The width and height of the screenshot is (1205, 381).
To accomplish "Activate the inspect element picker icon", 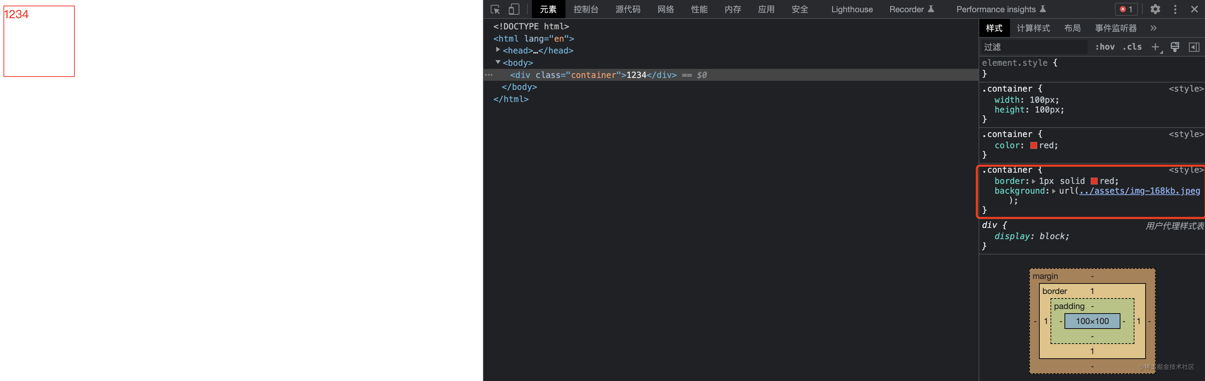I will (x=495, y=9).
